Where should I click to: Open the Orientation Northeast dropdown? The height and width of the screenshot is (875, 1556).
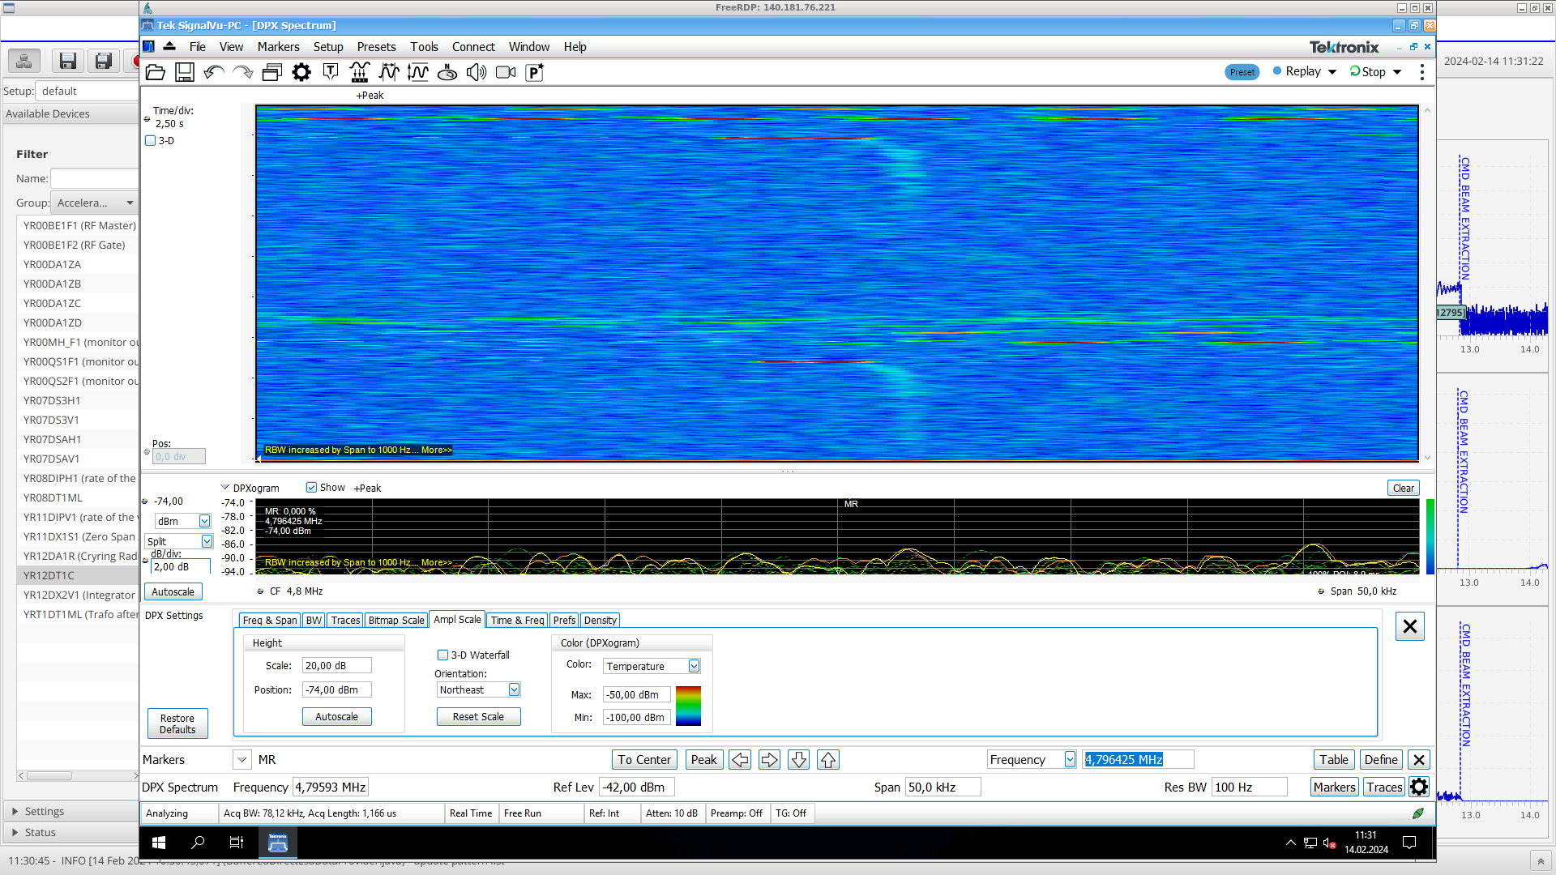click(514, 690)
